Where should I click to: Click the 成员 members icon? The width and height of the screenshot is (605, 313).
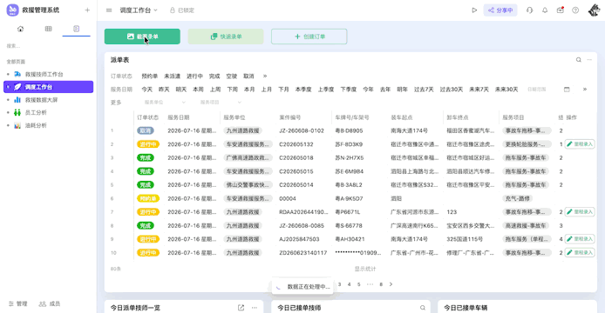click(43, 303)
